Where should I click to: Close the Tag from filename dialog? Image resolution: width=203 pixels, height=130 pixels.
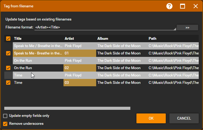(x=195, y=6)
